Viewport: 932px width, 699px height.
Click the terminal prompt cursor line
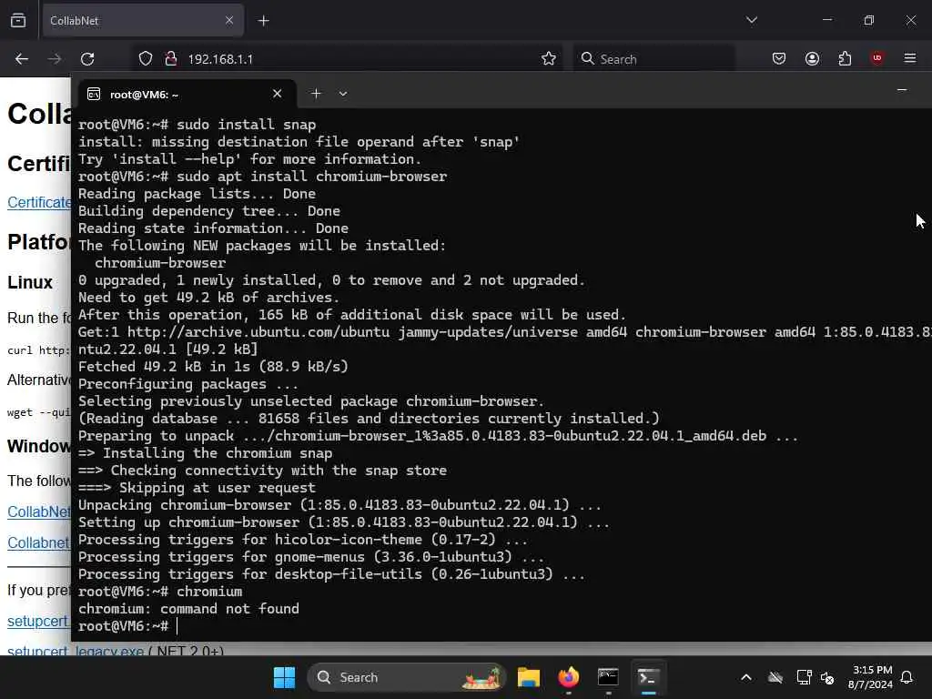[128, 626]
